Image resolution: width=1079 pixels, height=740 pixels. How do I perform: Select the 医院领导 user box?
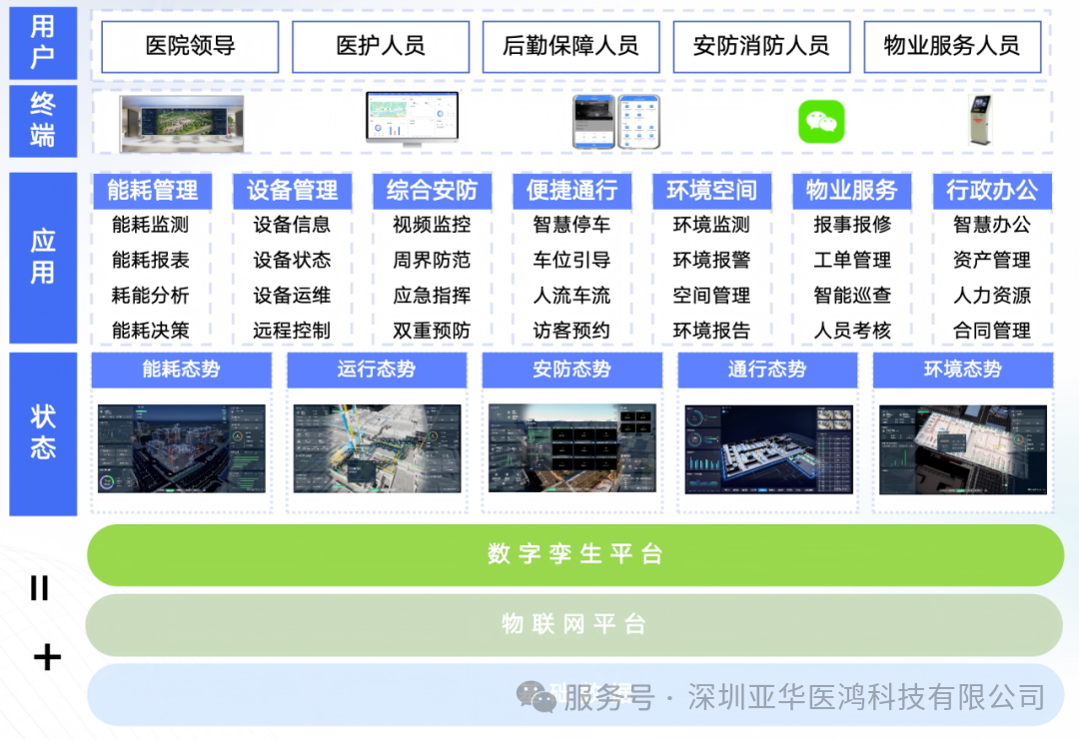click(x=188, y=46)
